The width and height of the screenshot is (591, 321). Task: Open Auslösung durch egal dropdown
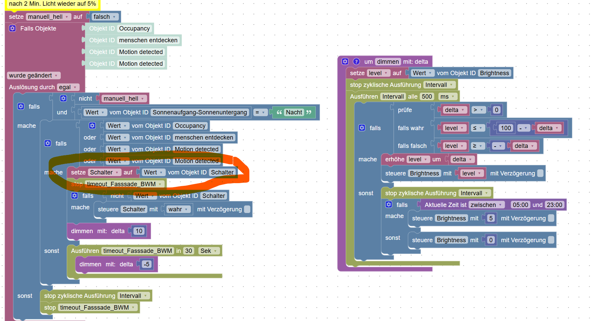coord(68,87)
